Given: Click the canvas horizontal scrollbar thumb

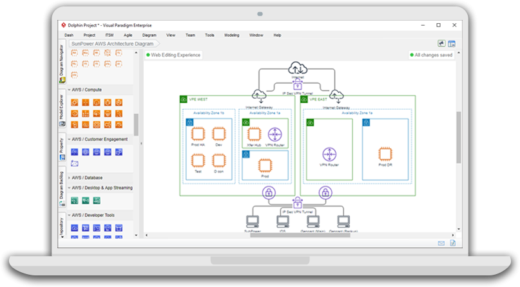Looking at the screenshot, I should pos(300,235).
